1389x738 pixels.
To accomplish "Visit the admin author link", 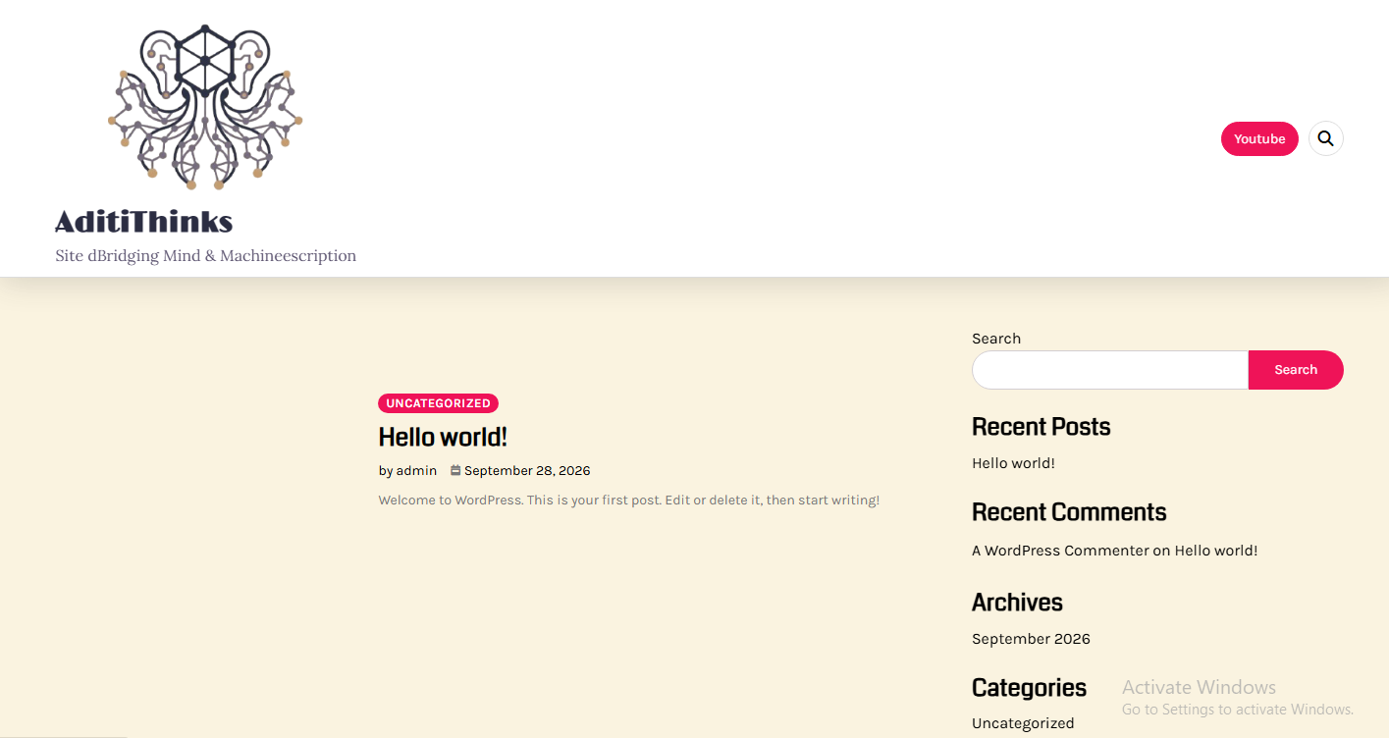I will 416,471.
